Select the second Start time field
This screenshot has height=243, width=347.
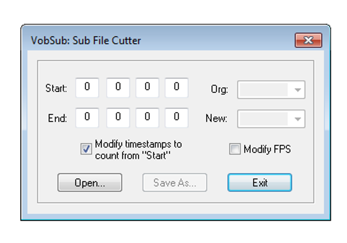(x=118, y=88)
